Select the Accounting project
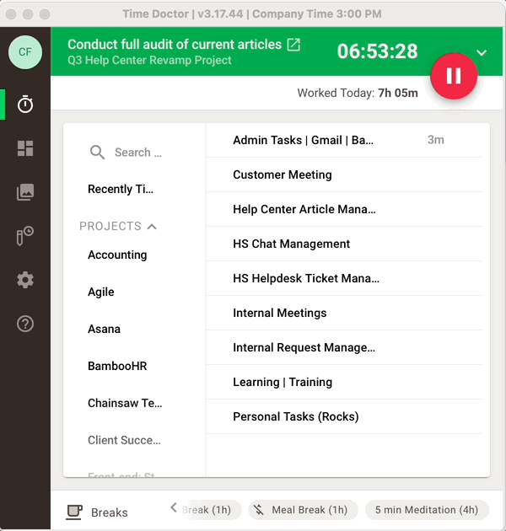The image size is (506, 531). pos(117,255)
